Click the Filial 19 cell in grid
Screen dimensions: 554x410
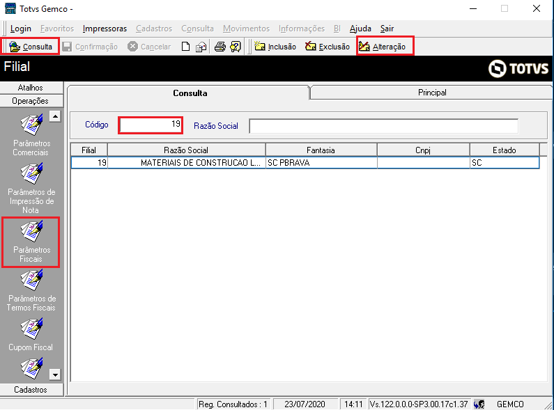89,163
